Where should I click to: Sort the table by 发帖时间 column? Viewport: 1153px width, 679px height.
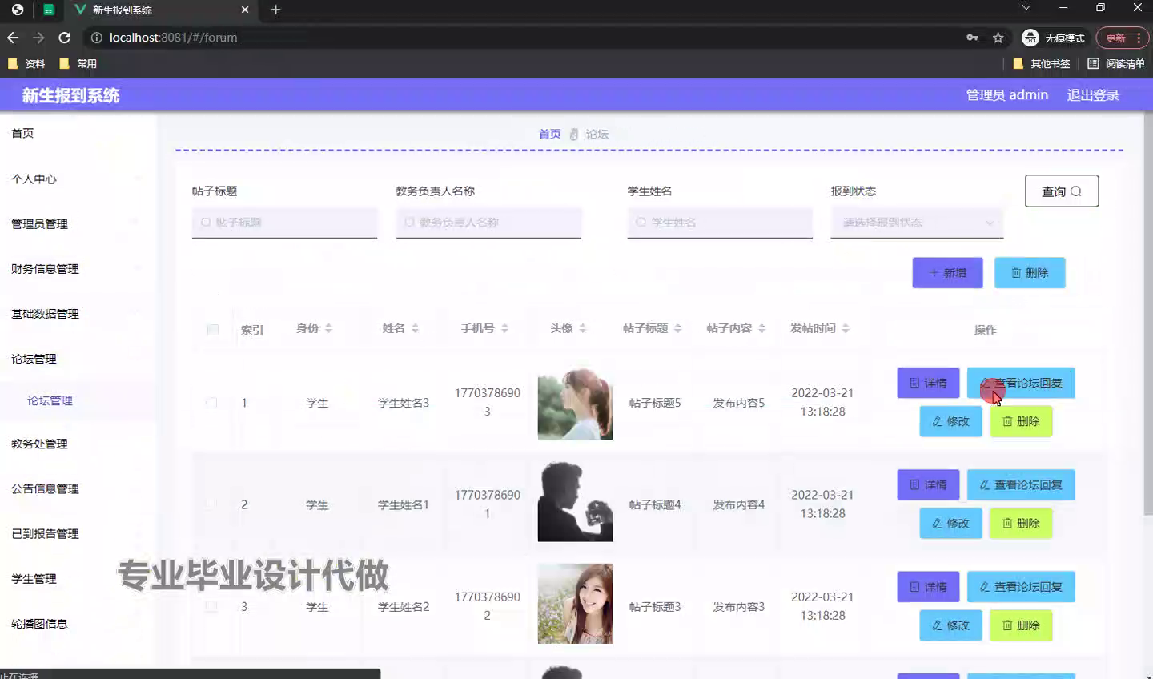(x=846, y=328)
